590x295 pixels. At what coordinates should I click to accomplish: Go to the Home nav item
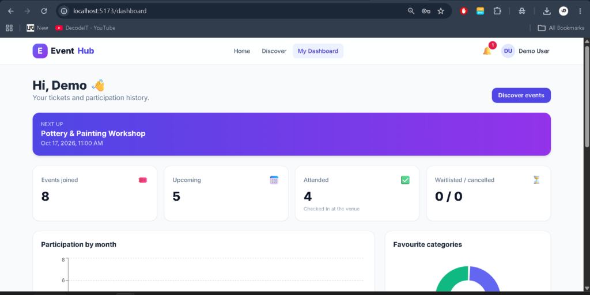242,51
